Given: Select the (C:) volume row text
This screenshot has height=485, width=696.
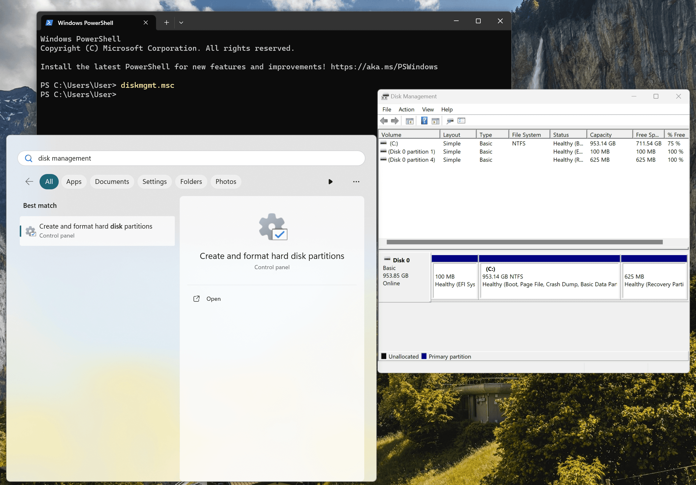Looking at the screenshot, I should coord(394,143).
